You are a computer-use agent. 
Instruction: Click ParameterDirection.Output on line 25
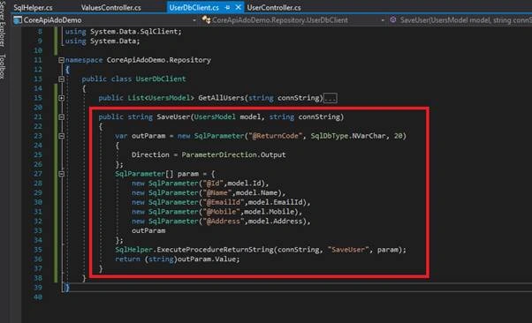[233, 155]
